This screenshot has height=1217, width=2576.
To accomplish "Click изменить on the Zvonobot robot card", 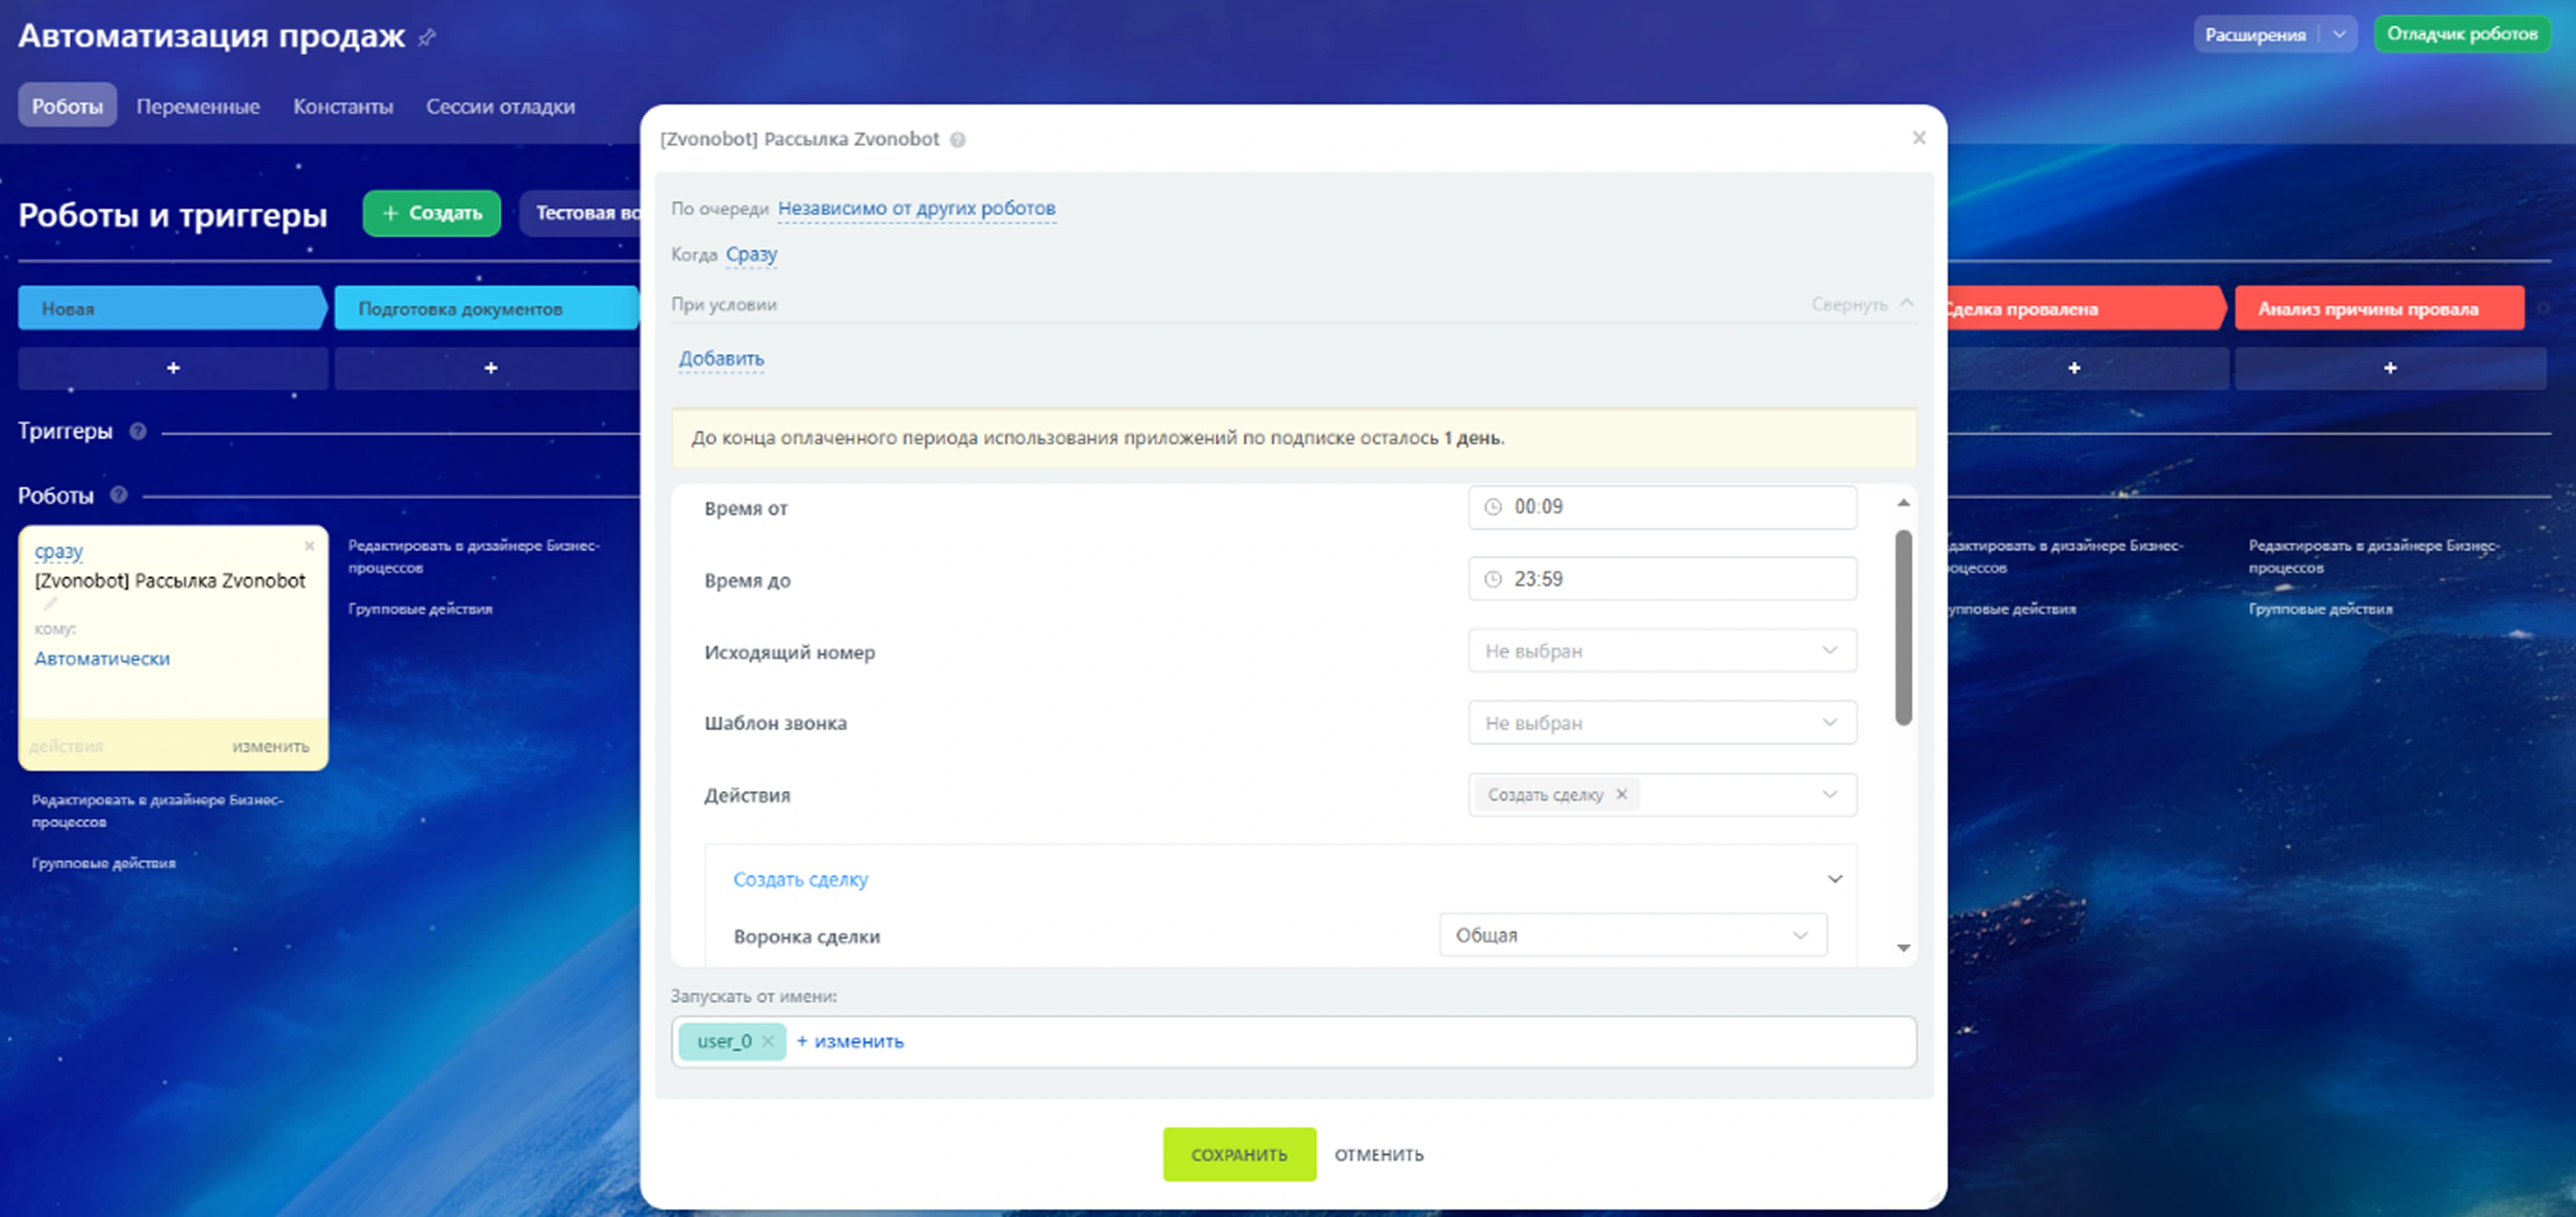I will click(x=271, y=746).
